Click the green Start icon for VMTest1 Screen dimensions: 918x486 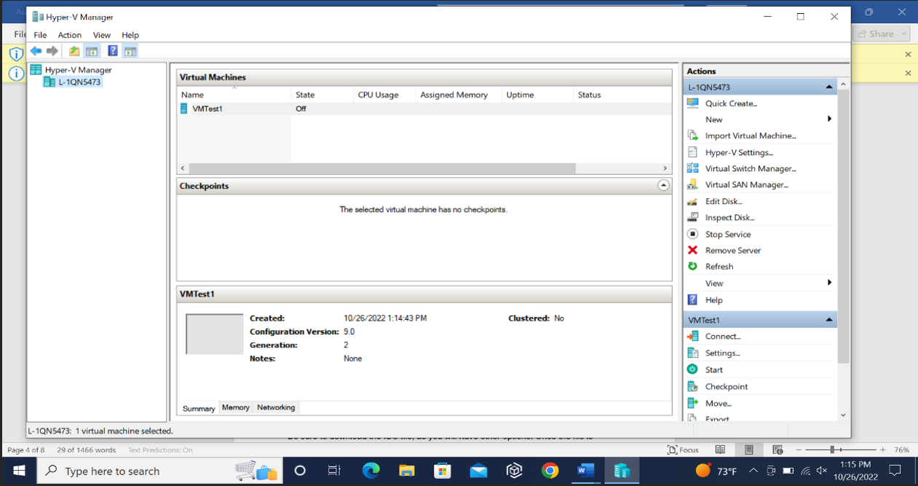tap(693, 369)
